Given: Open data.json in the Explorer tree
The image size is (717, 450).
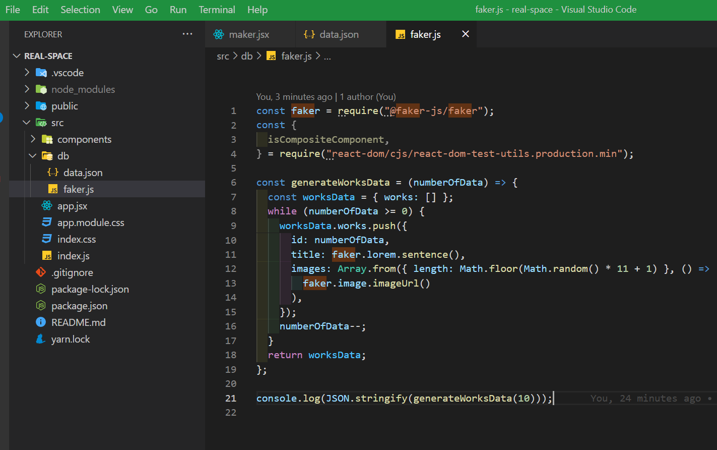Looking at the screenshot, I should click(83, 173).
